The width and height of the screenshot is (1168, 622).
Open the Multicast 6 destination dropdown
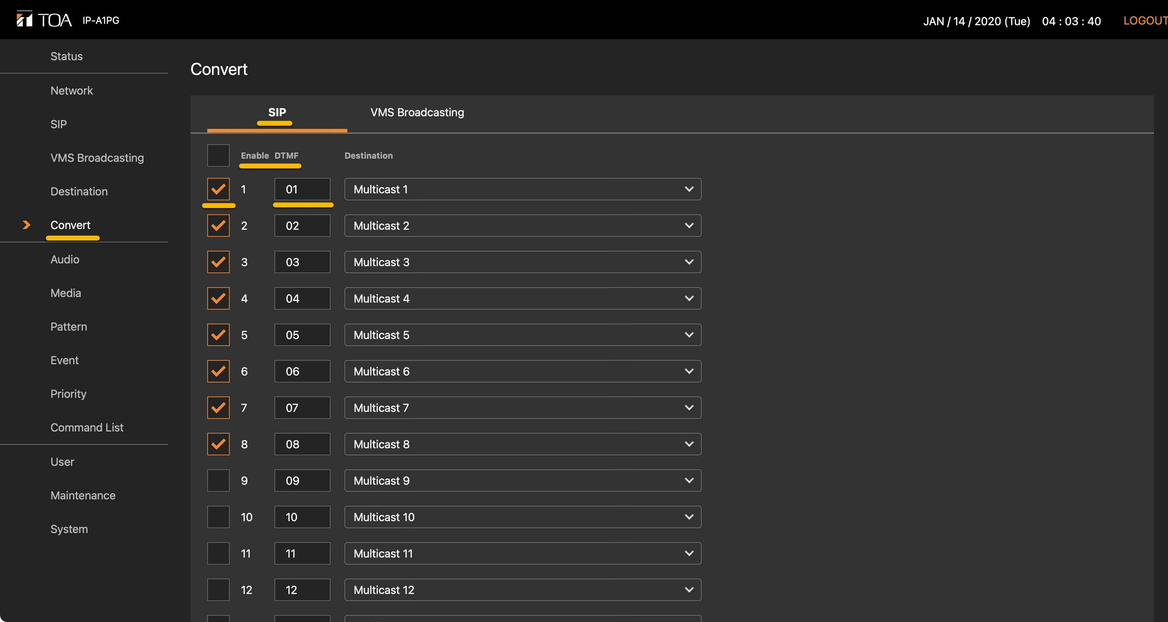tap(523, 371)
